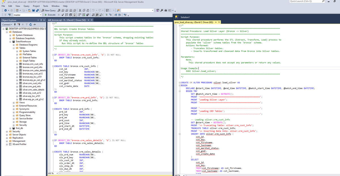Click the Parse checkmark icon next to Execute
Viewport: 340px width, 176px height.
tap(63, 15)
